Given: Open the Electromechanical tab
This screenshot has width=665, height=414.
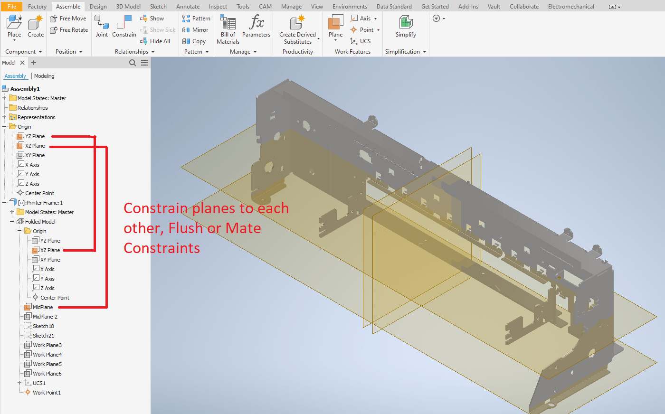Looking at the screenshot, I should [571, 7].
